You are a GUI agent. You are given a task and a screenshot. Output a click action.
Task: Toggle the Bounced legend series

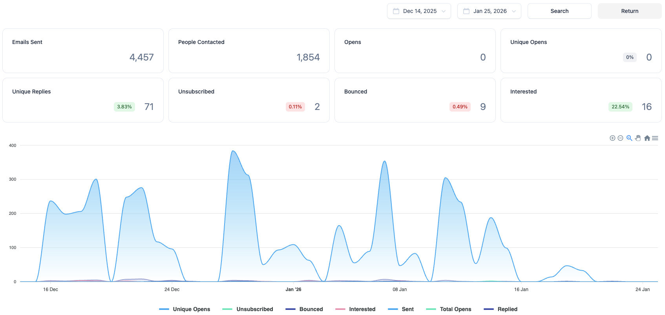tap(304, 309)
